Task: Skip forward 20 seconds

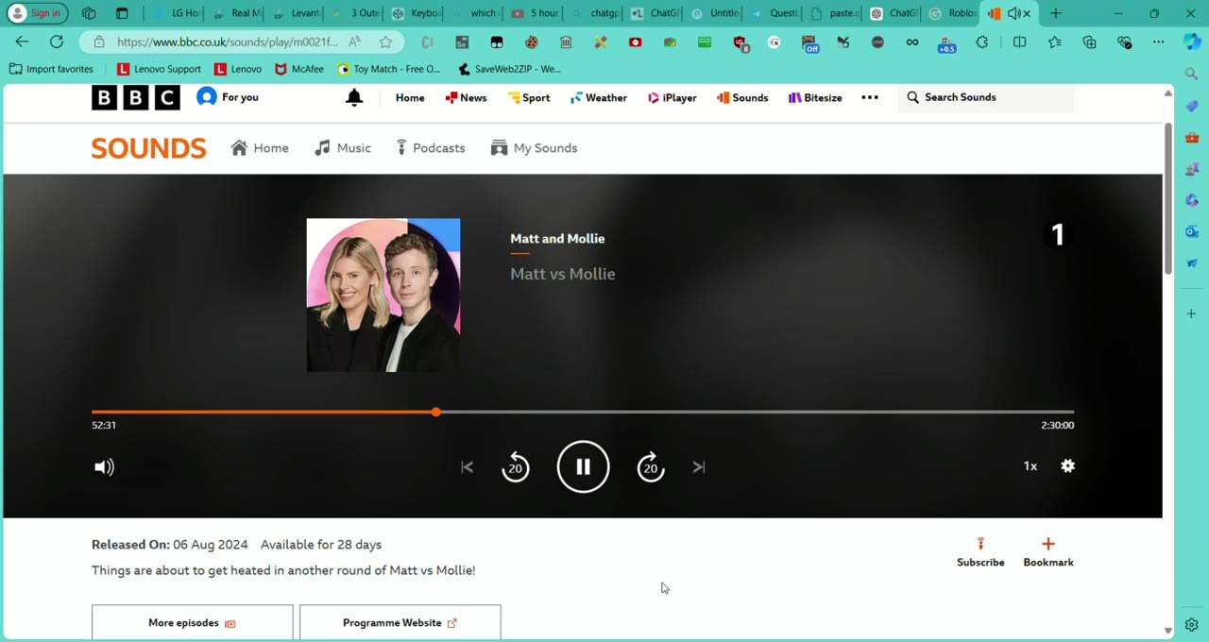Action: coord(651,466)
